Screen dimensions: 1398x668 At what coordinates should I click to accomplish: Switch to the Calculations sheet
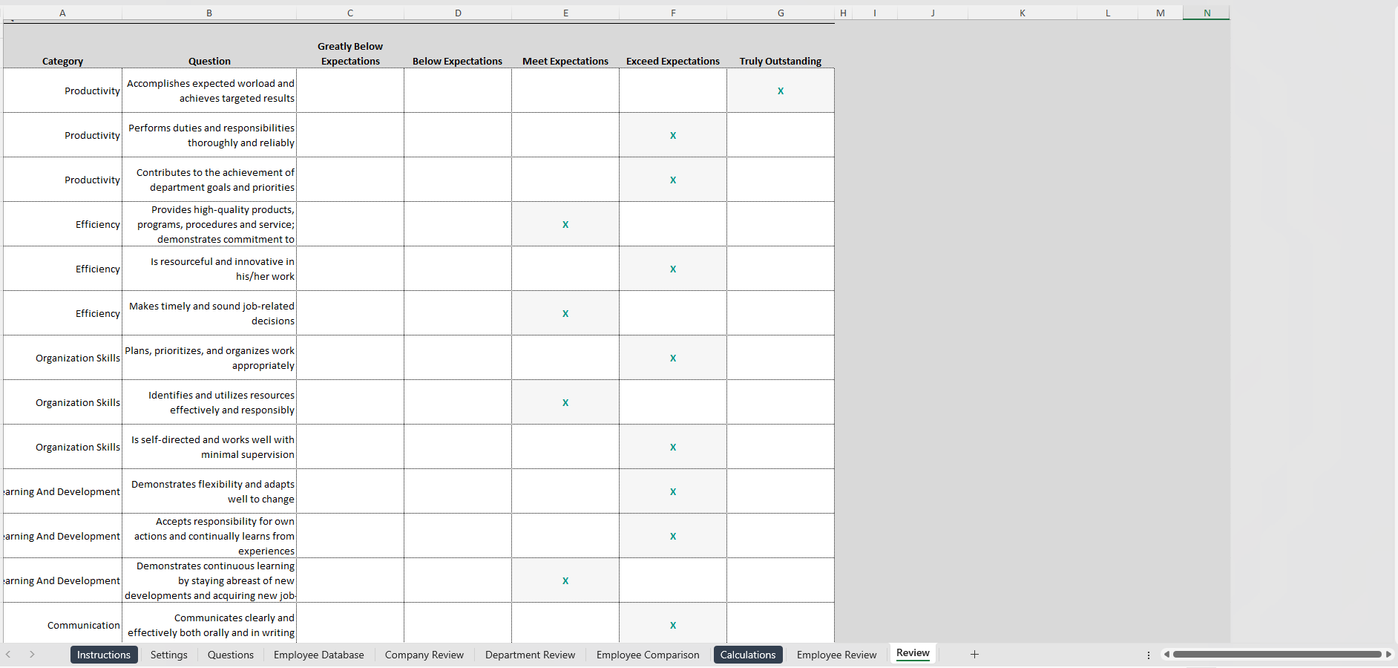(747, 655)
